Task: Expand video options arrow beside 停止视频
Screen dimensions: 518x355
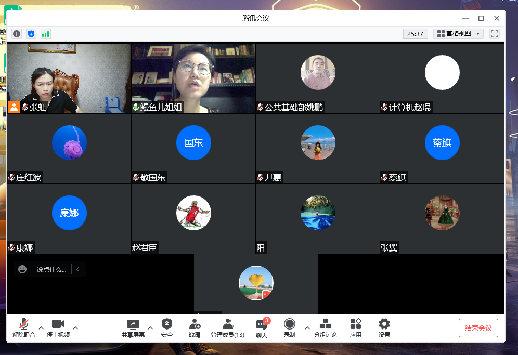Action: (x=75, y=328)
